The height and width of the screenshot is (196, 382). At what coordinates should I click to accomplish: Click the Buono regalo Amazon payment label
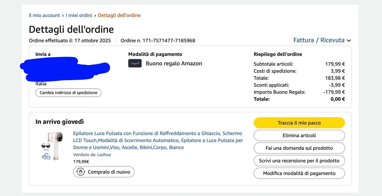[x=174, y=63]
